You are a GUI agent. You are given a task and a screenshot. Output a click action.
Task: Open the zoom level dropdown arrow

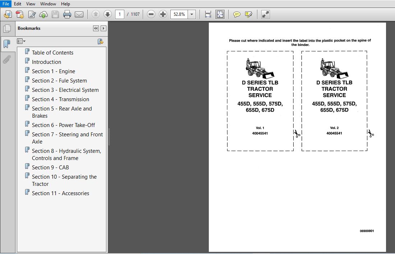[x=192, y=14]
